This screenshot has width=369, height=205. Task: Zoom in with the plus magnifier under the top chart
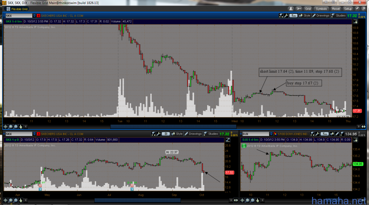(x=10, y=127)
